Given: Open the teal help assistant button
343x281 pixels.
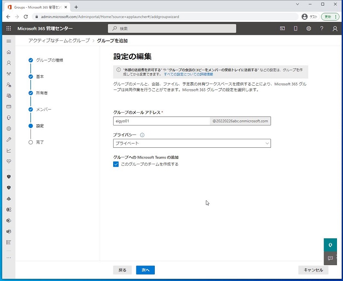Looking at the screenshot, I should pyautogui.click(x=330, y=245).
